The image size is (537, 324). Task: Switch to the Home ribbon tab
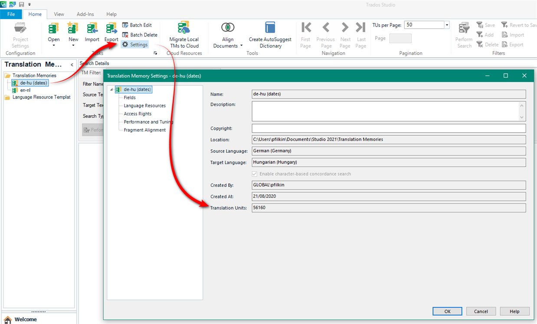(x=35, y=14)
